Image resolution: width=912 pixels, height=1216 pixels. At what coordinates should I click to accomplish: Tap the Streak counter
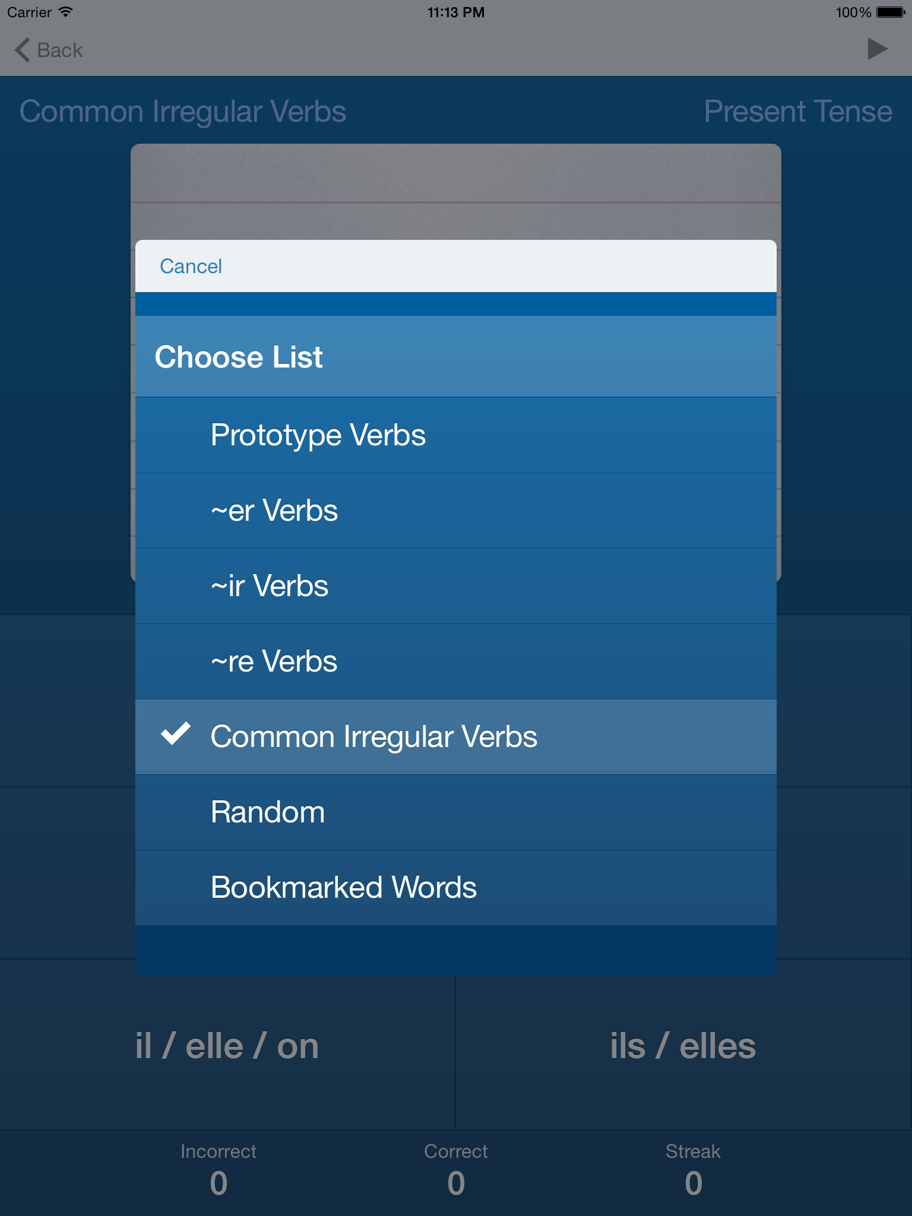pyautogui.click(x=693, y=1168)
